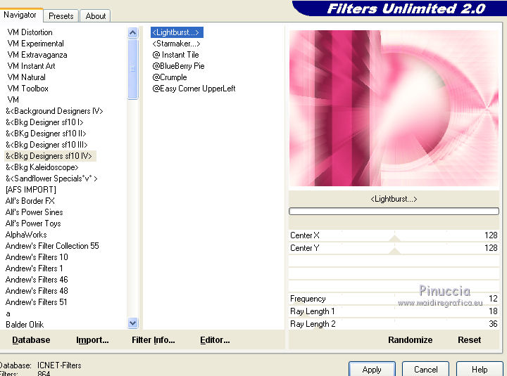Click the Center Y slider handle
The height and width of the screenshot is (376, 507).
click(x=394, y=251)
